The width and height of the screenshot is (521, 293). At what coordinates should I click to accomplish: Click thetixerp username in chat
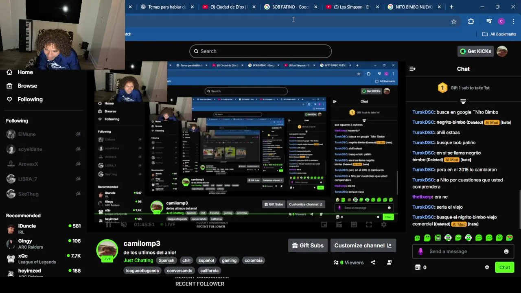(x=422, y=197)
